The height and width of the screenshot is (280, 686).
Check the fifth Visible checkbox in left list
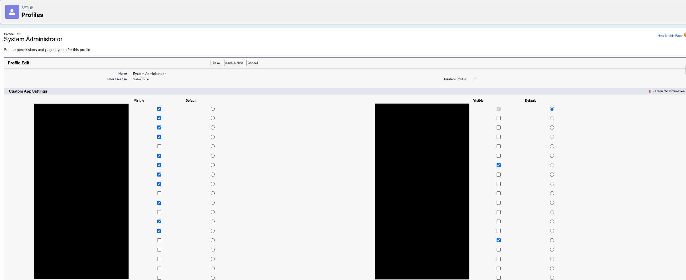[159, 146]
